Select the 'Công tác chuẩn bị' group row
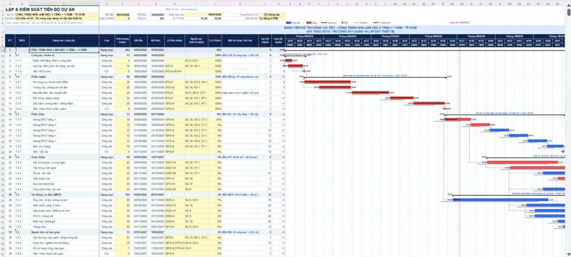 pyautogui.click(x=145, y=55)
